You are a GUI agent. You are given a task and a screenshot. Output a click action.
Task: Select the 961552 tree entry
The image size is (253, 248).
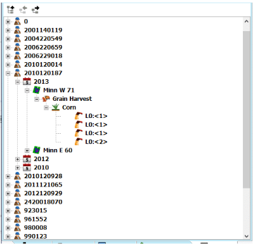click(x=36, y=219)
